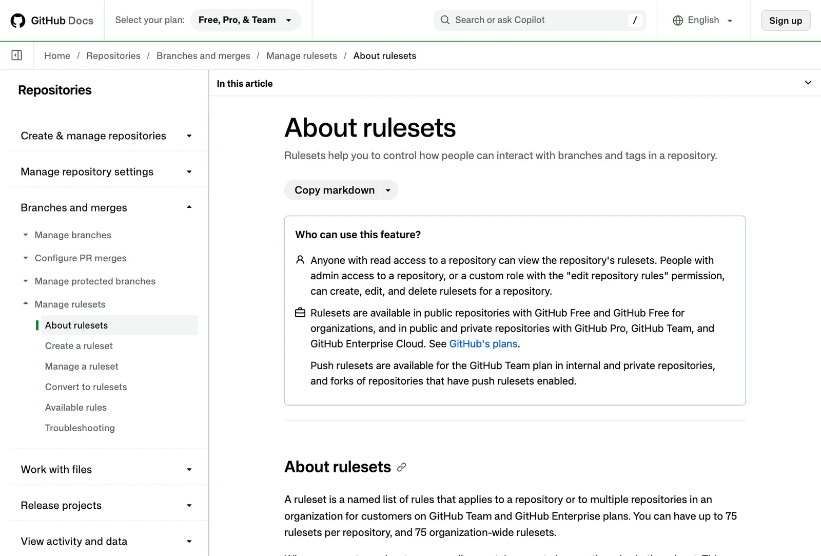This screenshot has width=821, height=556.
Task: Open the GitHub's plans link
Action: [483, 344]
